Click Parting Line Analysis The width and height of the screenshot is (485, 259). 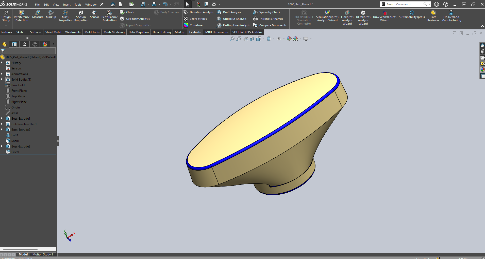tap(233, 25)
